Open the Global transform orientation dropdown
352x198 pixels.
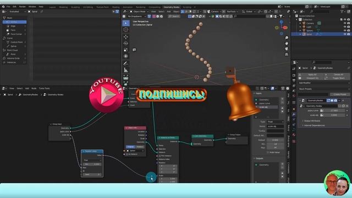pos(249,12)
